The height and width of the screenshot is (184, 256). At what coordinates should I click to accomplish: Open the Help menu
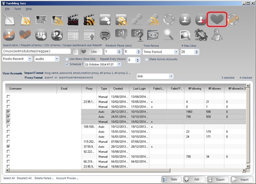29,9
